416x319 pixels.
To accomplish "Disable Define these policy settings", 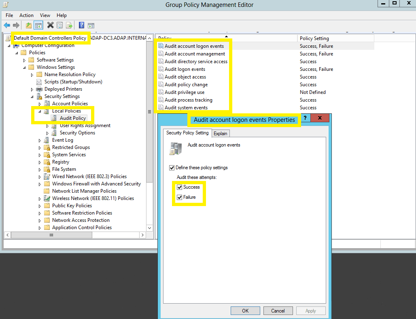I will 172,167.
